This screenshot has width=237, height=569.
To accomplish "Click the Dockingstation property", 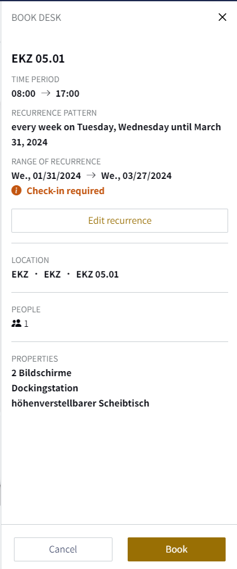I will [45, 388].
